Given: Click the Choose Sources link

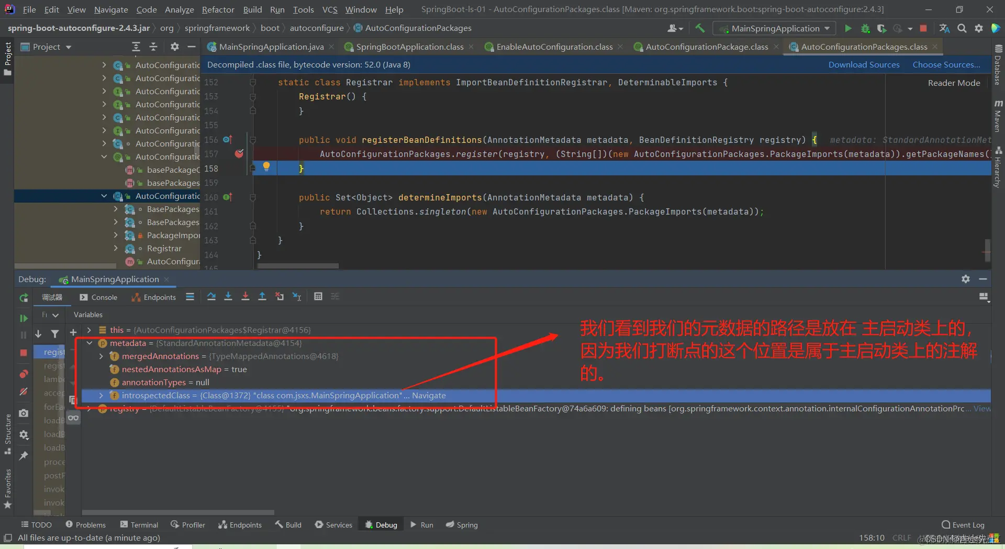Looking at the screenshot, I should [946, 65].
